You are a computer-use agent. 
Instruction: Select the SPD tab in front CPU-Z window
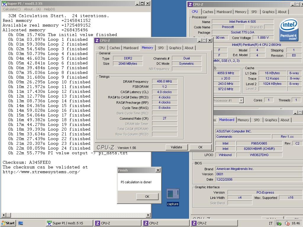pos(161,48)
